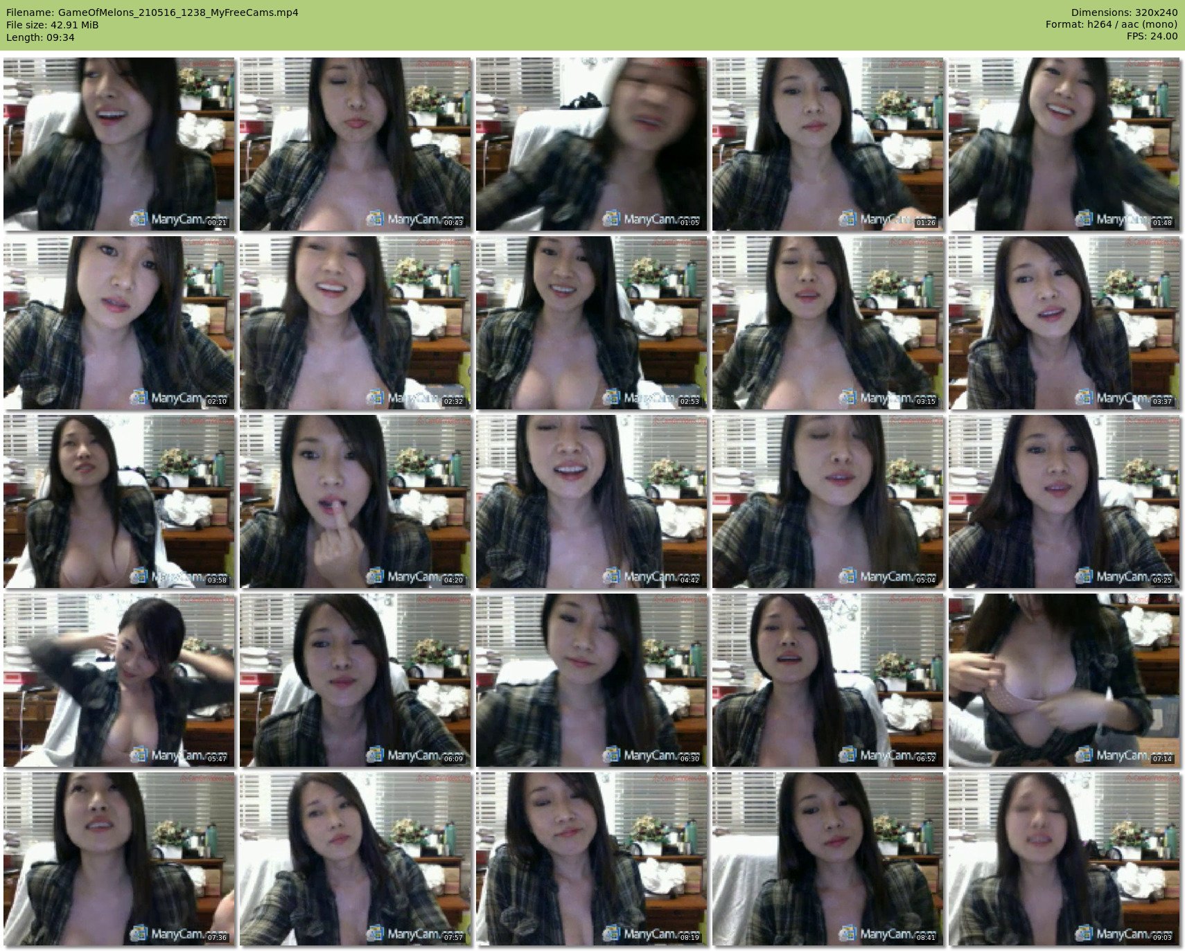Select the thumbnail stamped 02:32
This screenshot has width=1185, height=951.
(355, 323)
